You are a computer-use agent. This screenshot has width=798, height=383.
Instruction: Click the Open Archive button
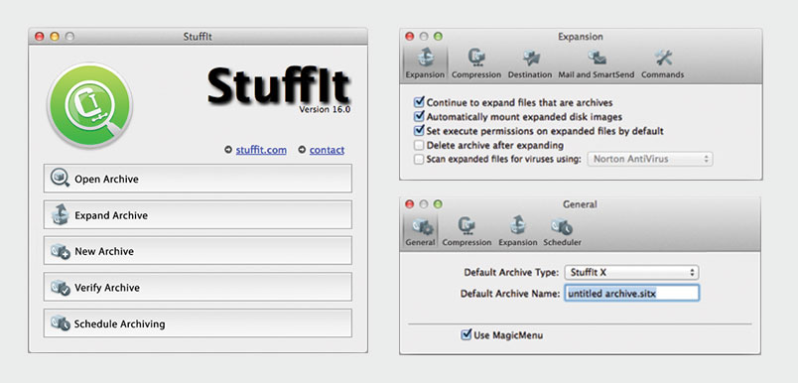point(198,179)
